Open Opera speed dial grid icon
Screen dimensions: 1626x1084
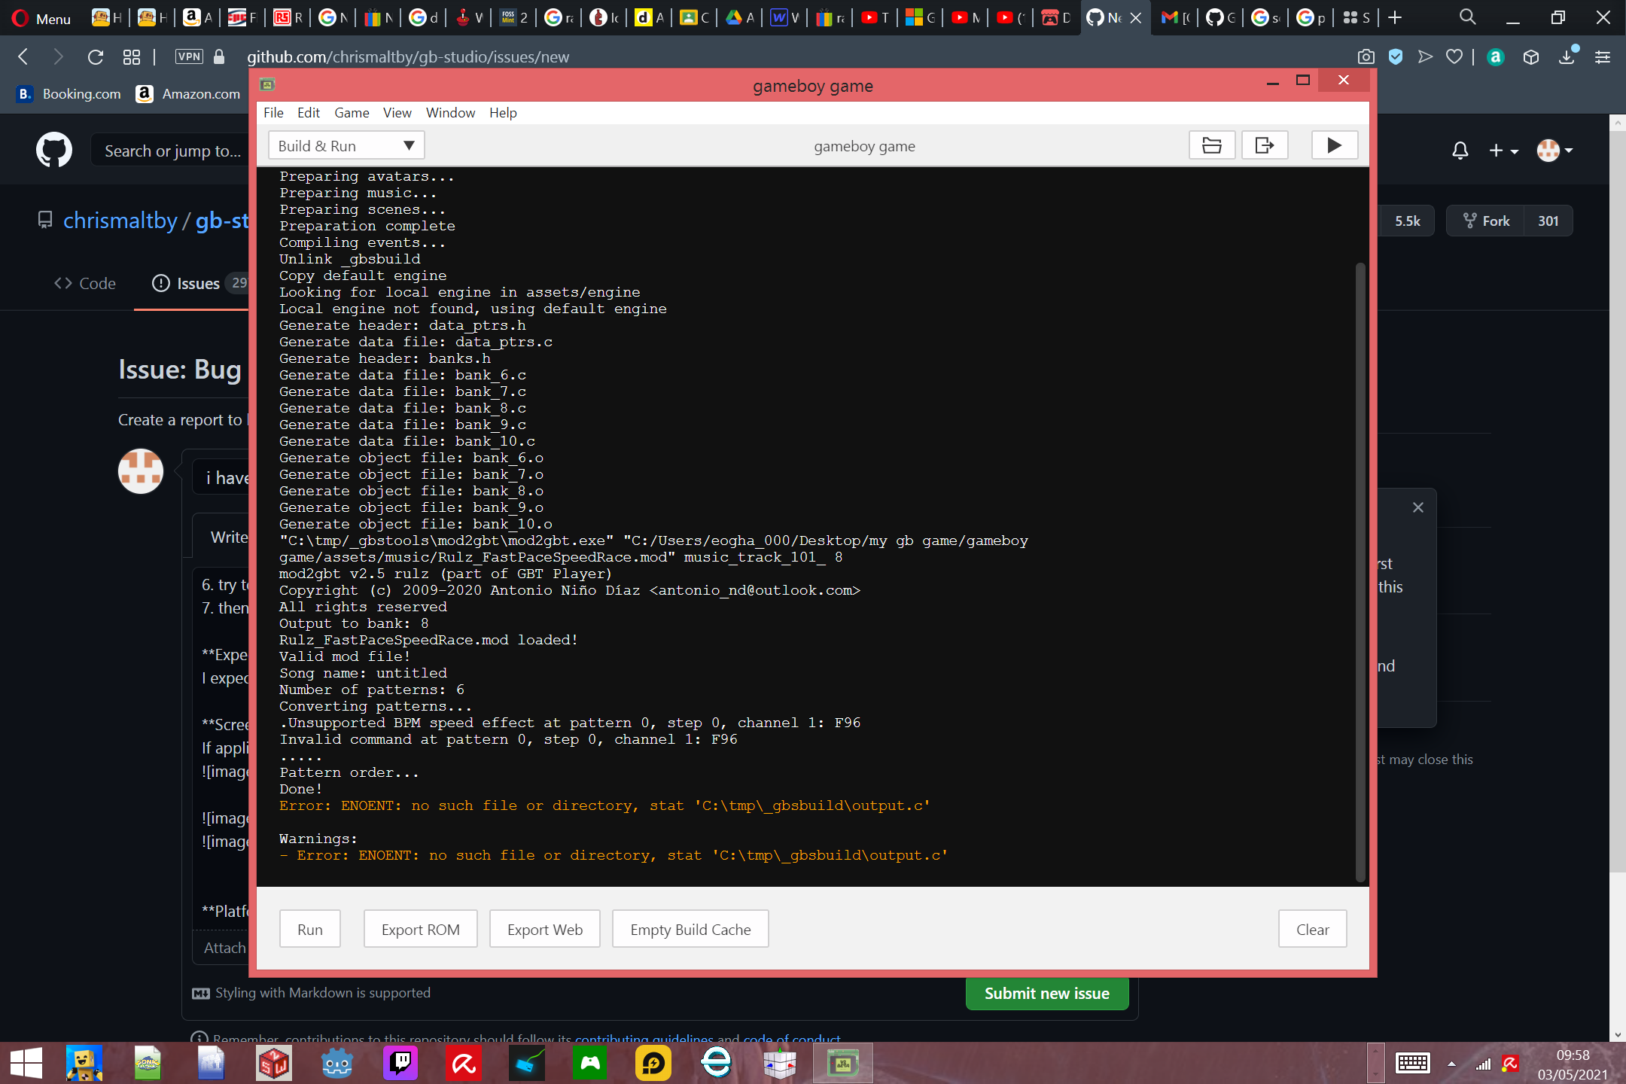pyautogui.click(x=132, y=56)
